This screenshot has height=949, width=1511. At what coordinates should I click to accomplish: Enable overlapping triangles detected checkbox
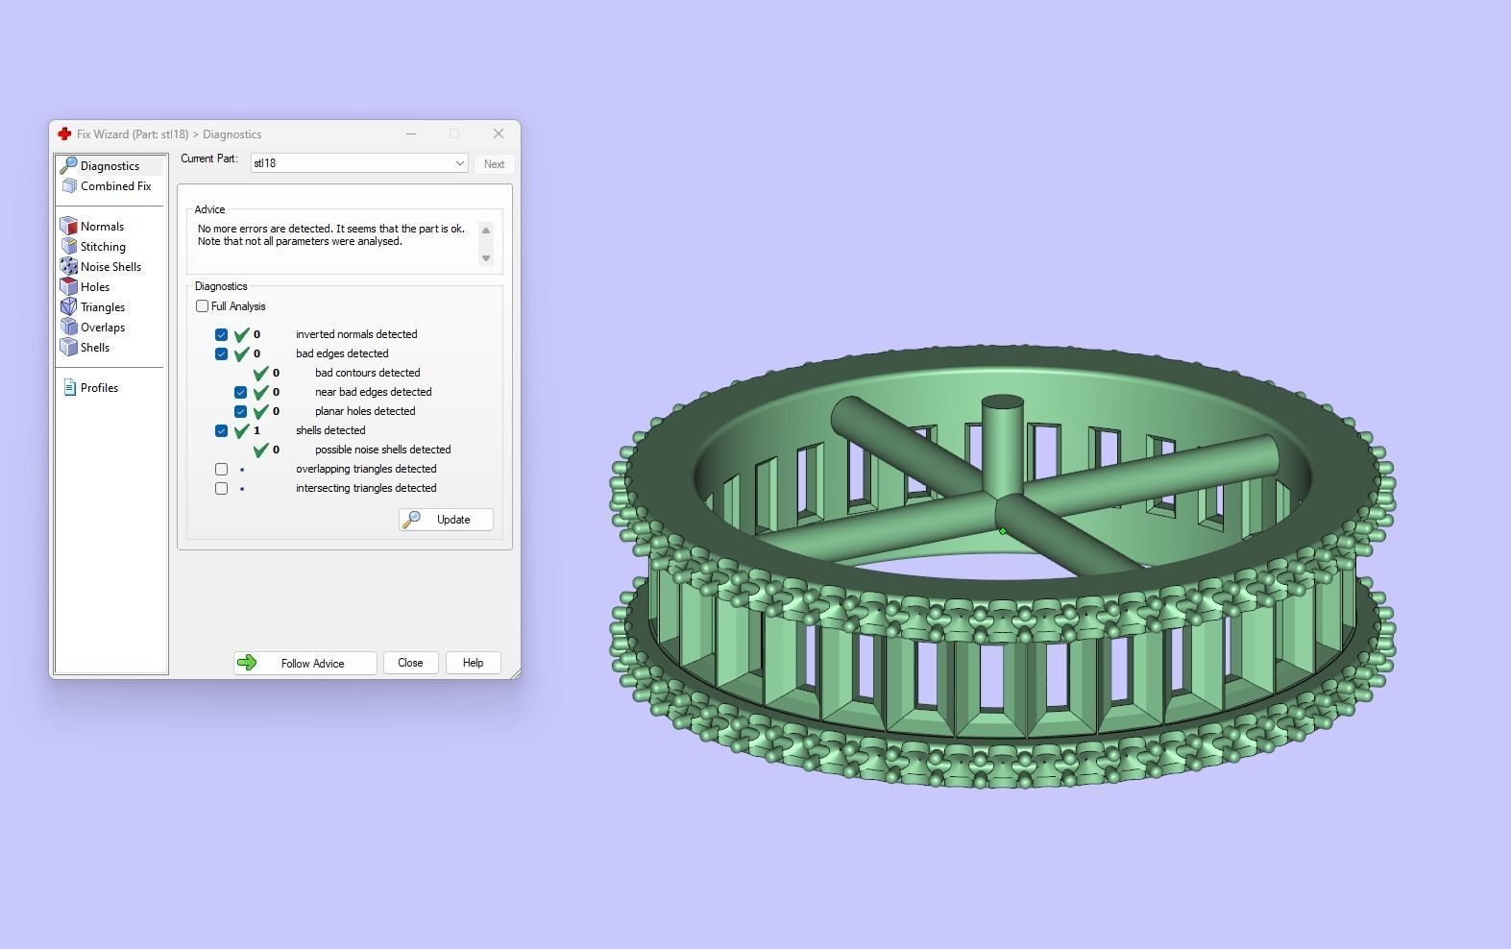221,469
